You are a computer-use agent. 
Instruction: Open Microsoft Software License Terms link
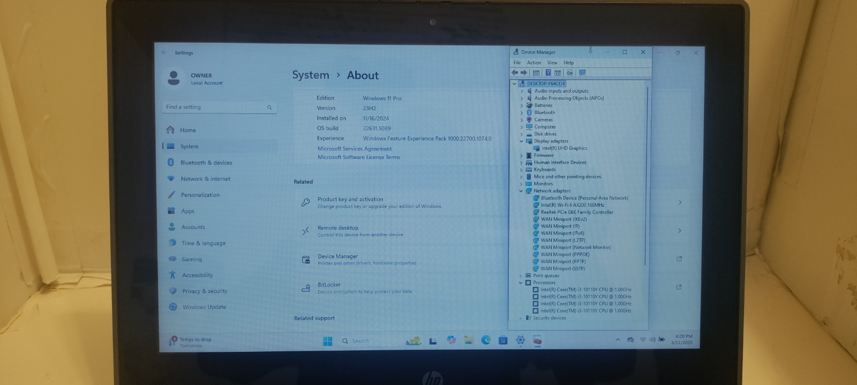click(x=359, y=157)
